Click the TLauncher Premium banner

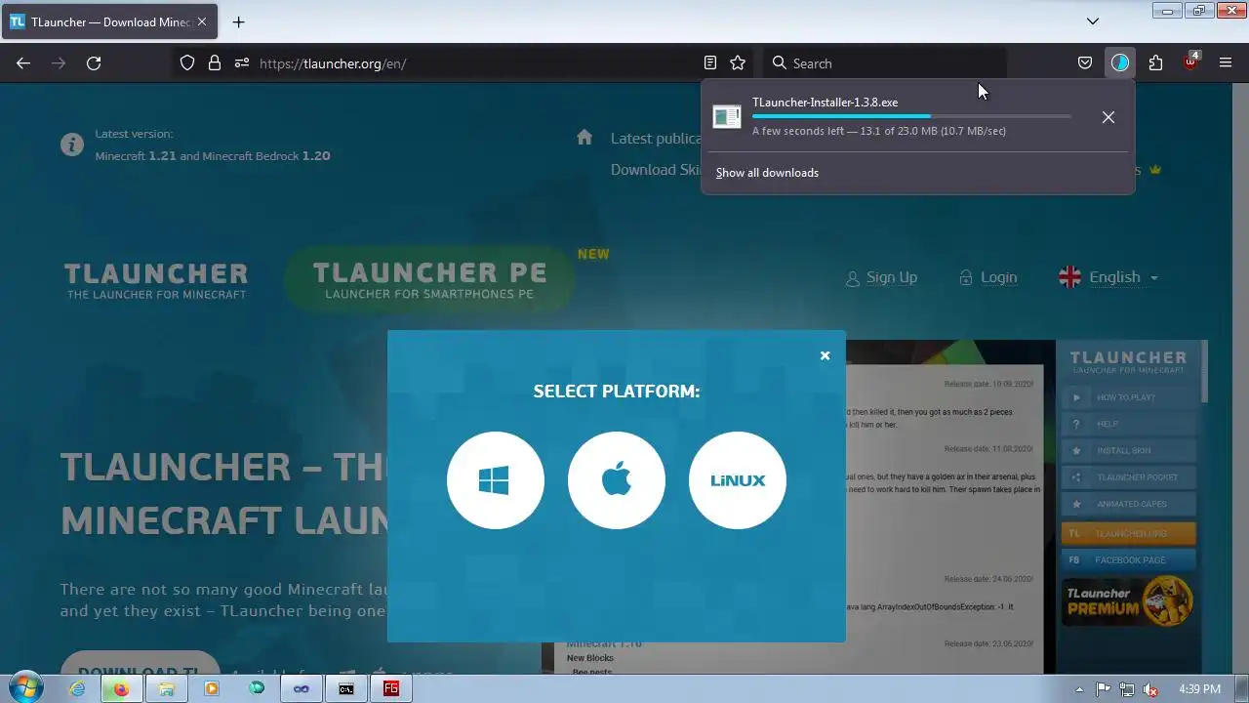(1128, 601)
